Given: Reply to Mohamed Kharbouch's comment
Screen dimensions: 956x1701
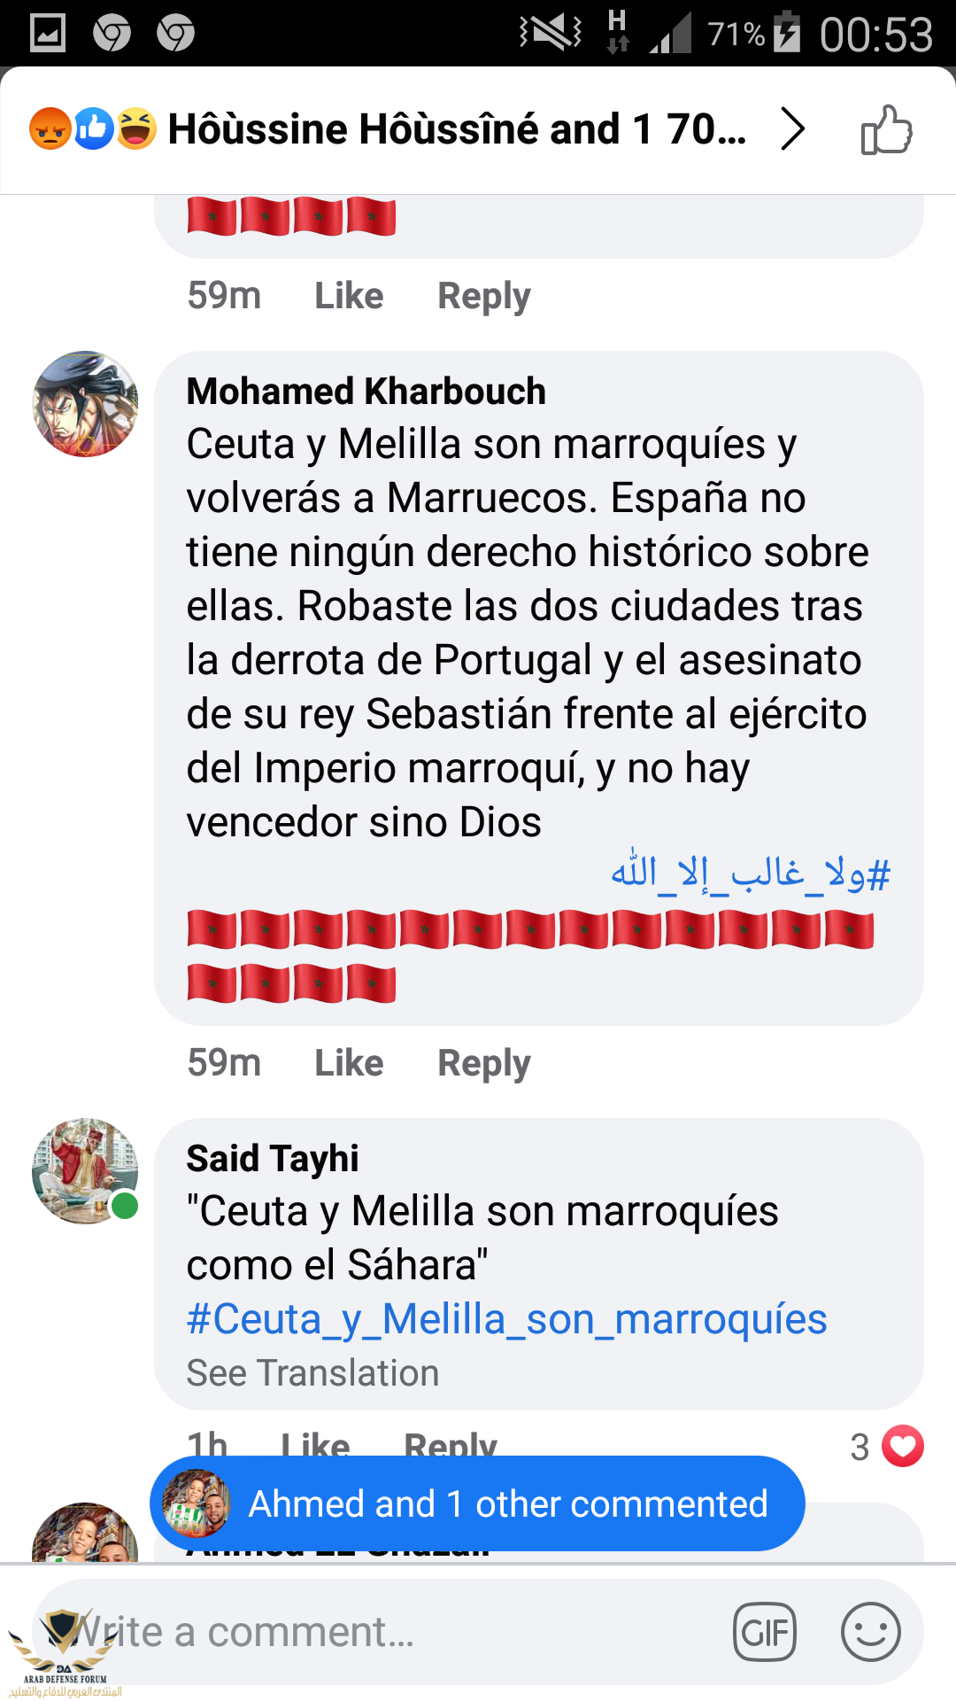Looking at the screenshot, I should [484, 1062].
